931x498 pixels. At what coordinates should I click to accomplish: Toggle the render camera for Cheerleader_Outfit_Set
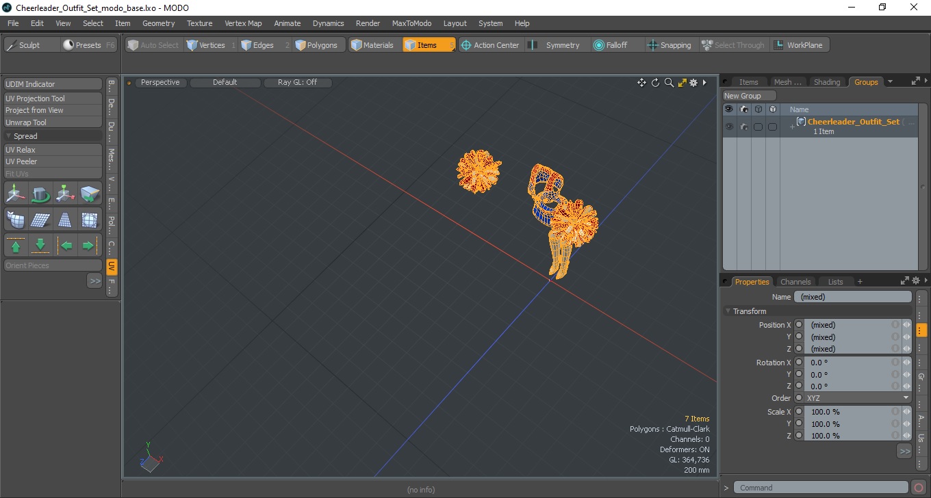(x=743, y=127)
